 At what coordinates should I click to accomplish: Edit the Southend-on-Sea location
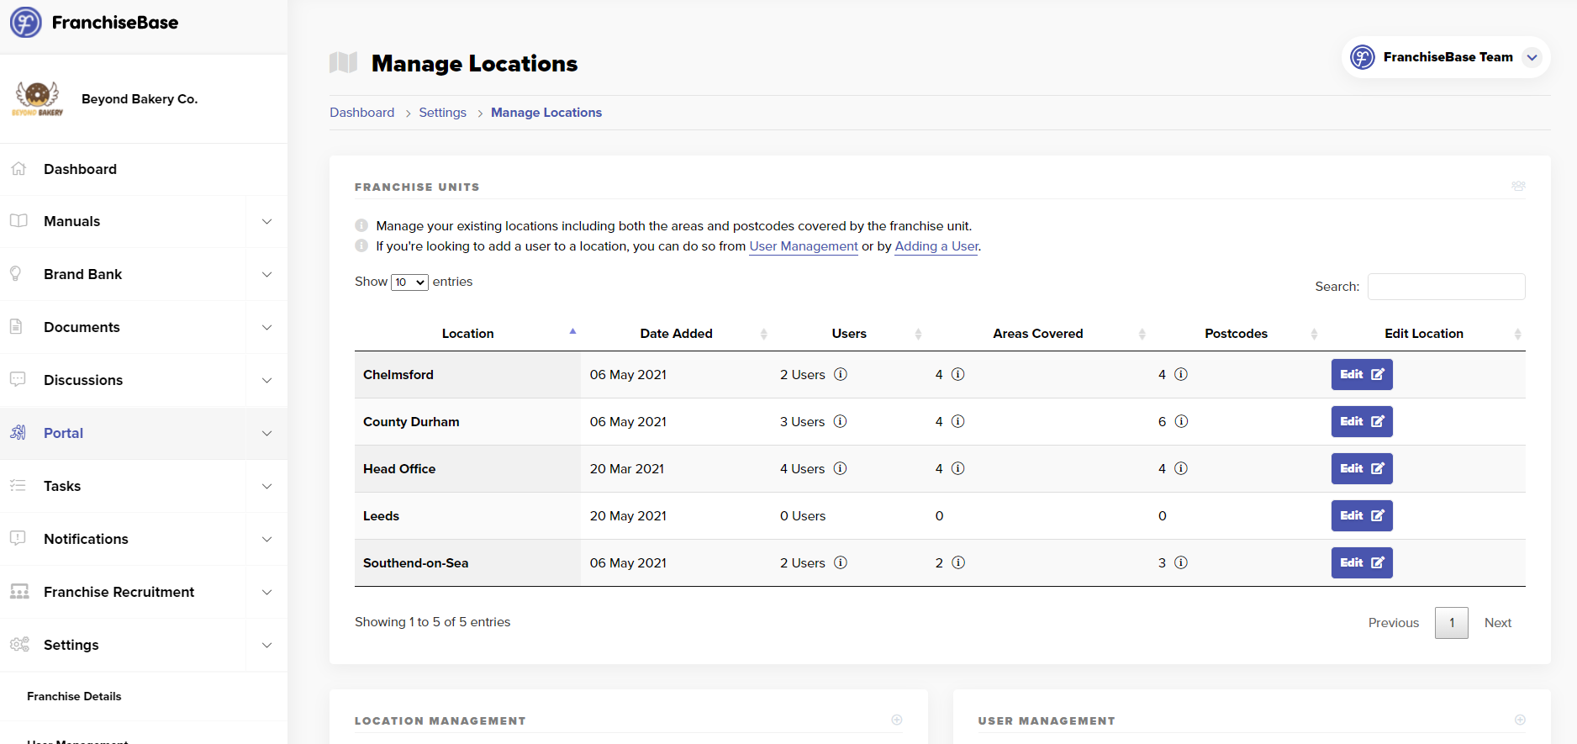[x=1362, y=563]
